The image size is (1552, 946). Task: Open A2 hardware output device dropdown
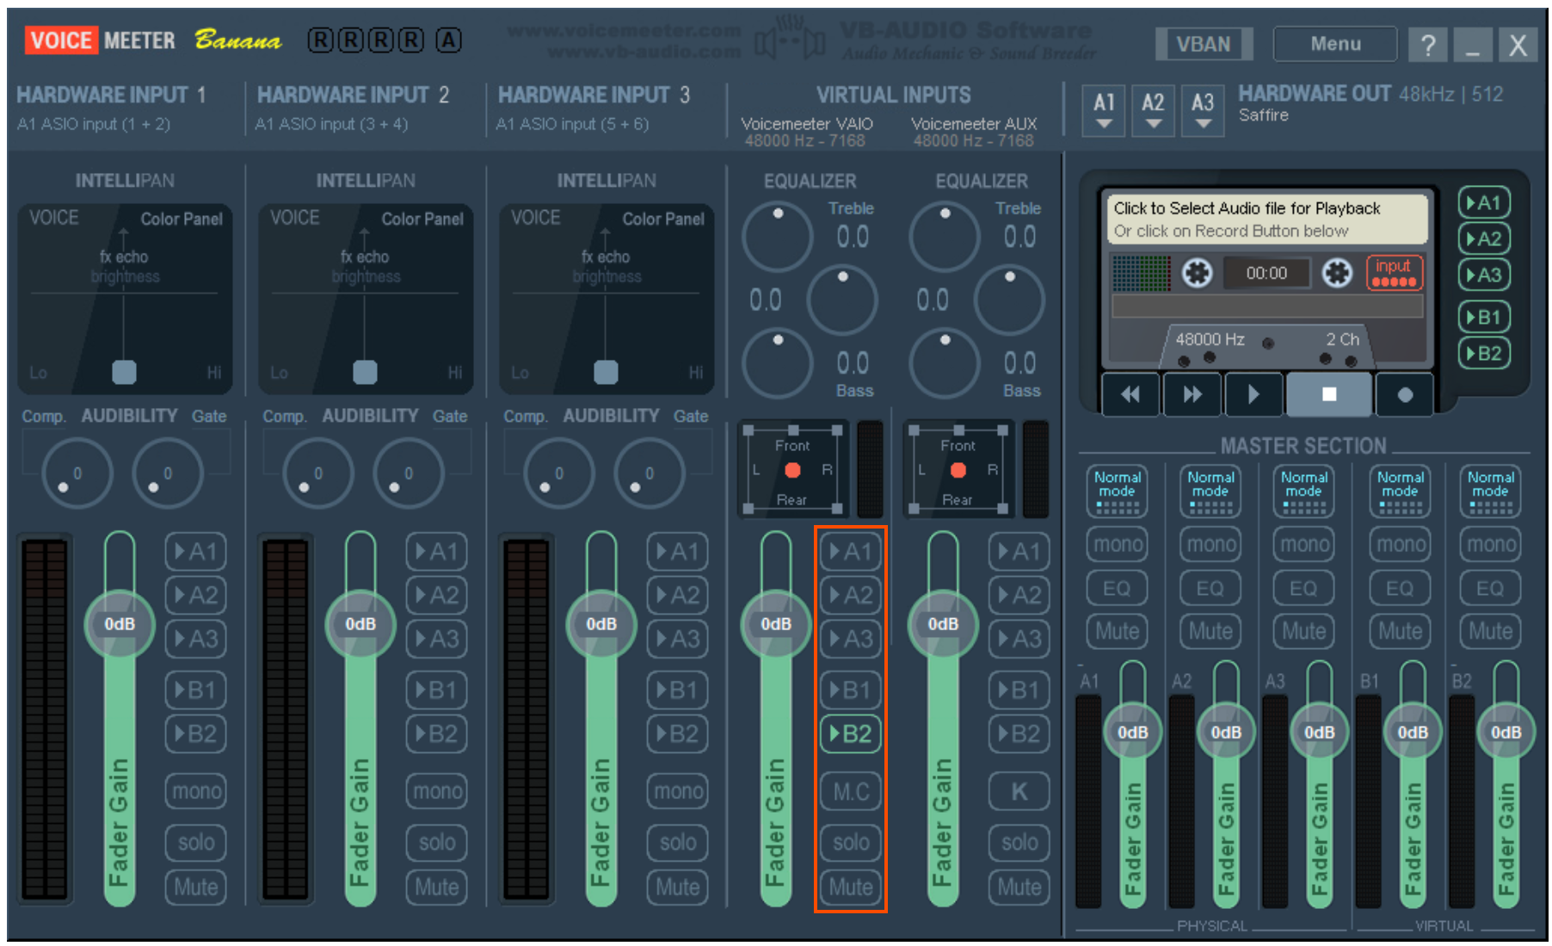point(1153,111)
